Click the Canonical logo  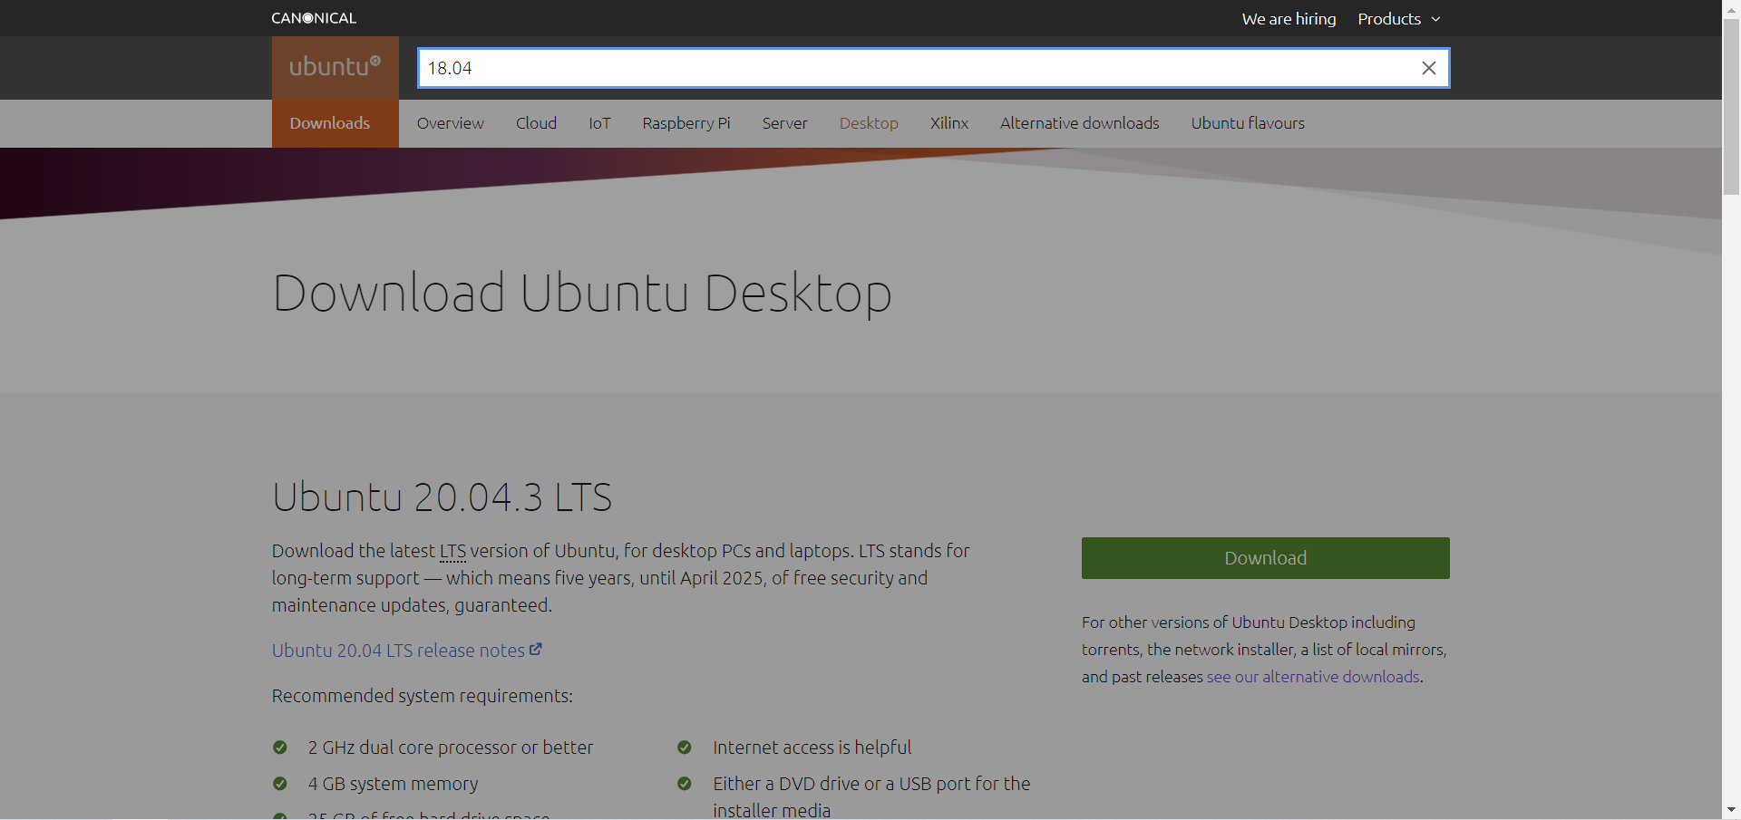[x=314, y=18]
